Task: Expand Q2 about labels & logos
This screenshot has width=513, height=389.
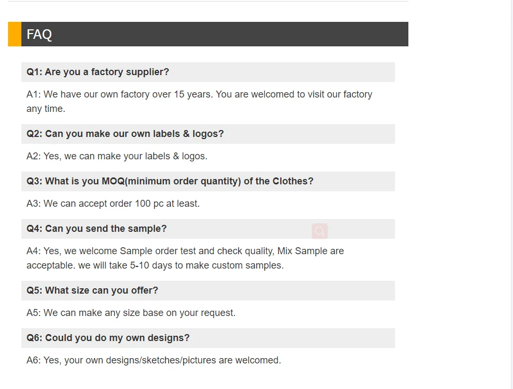Action: (x=125, y=134)
